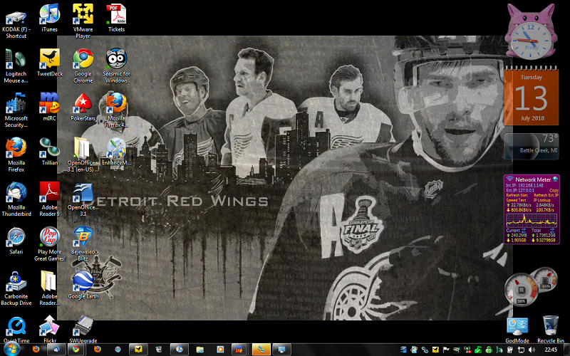
Task: Reset the Total counter in Network Meter
Action: point(552,231)
